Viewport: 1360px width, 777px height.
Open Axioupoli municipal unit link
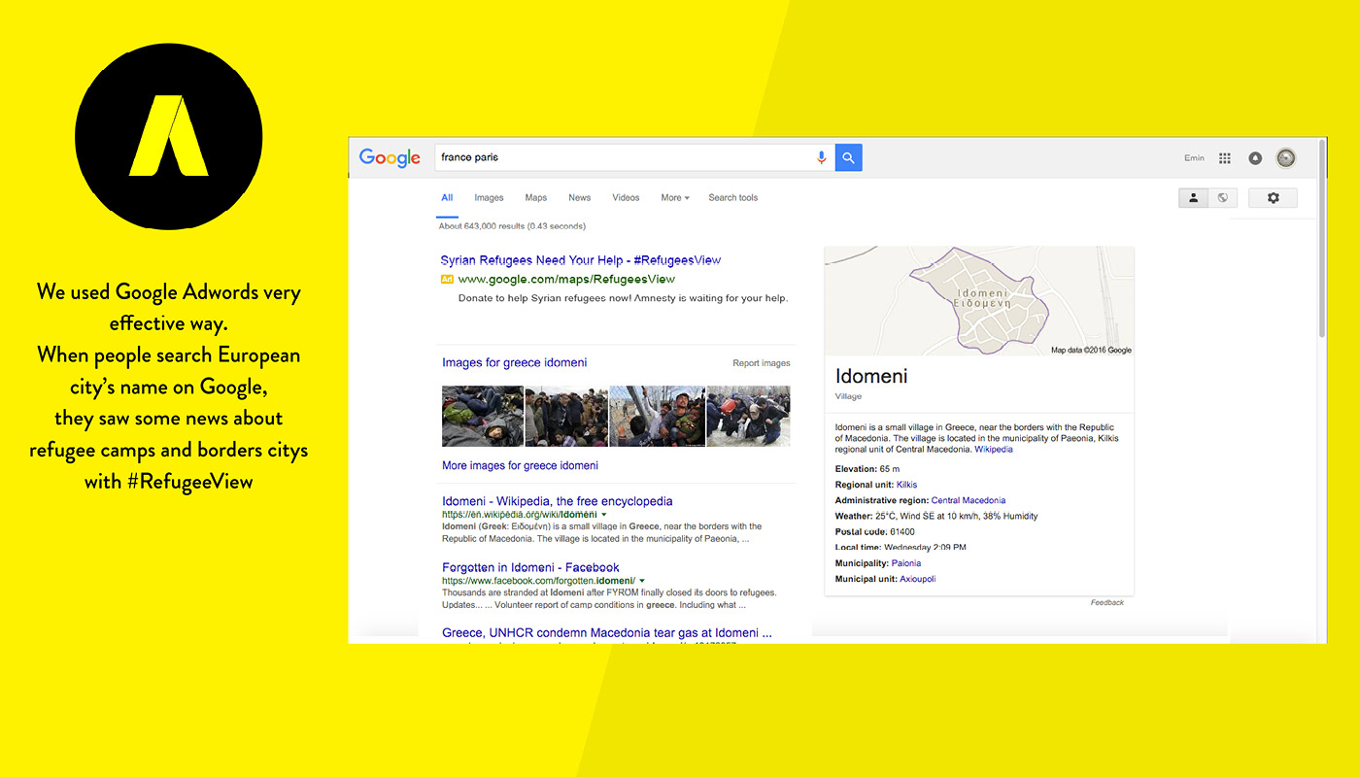point(918,579)
